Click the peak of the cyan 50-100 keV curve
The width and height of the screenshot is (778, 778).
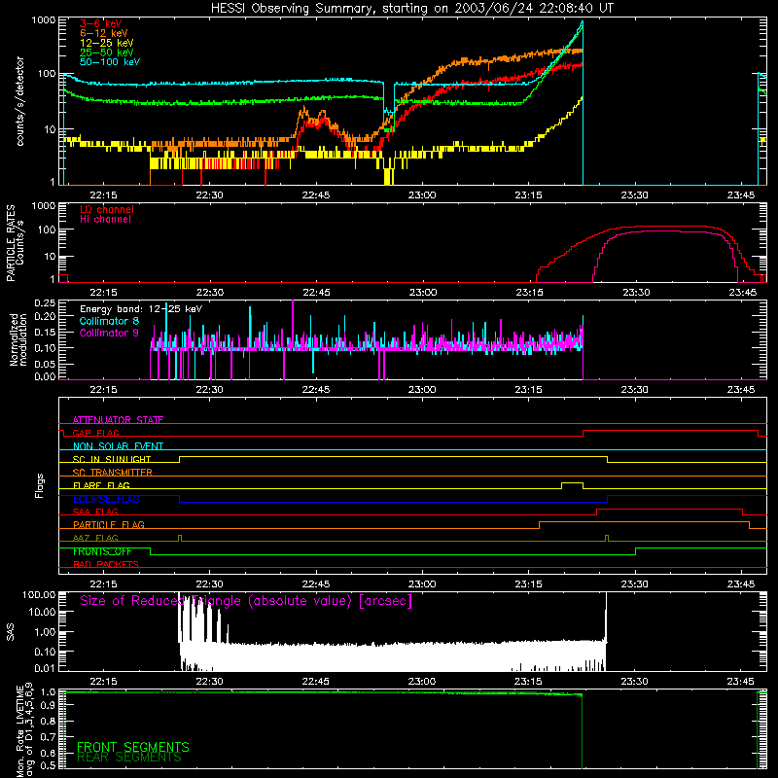[582, 22]
